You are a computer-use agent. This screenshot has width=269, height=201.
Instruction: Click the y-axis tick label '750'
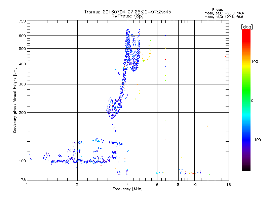(x=22, y=21)
